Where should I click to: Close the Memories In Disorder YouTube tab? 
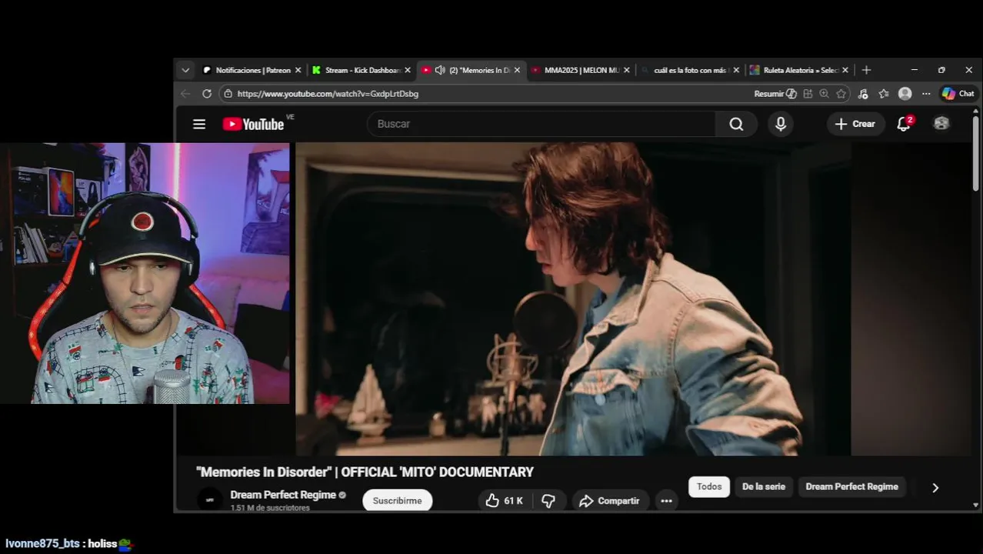coord(517,70)
